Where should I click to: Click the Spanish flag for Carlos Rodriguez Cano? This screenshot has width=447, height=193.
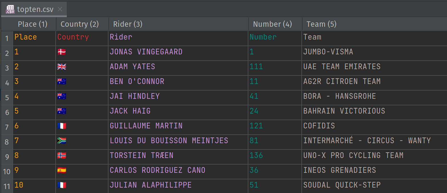coord(62,170)
